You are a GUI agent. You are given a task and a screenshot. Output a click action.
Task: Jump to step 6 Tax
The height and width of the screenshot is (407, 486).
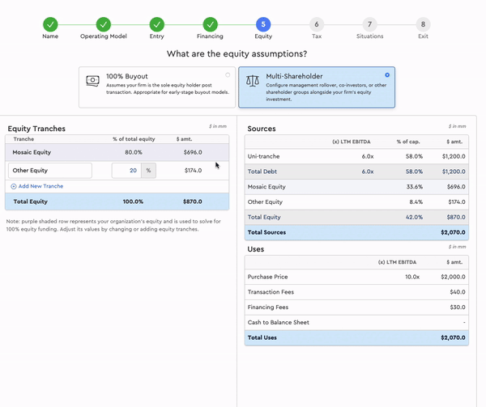[x=316, y=24]
